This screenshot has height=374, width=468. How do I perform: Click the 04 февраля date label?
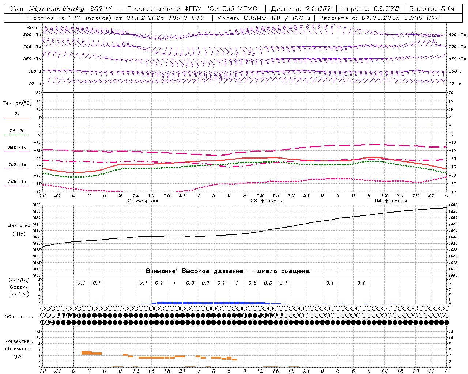391,201
